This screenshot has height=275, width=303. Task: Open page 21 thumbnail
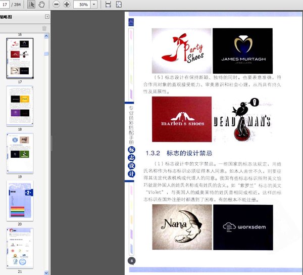20,248
